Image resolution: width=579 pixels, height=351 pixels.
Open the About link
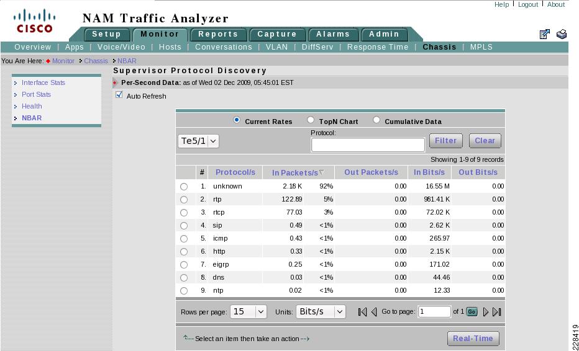pyautogui.click(x=556, y=4)
